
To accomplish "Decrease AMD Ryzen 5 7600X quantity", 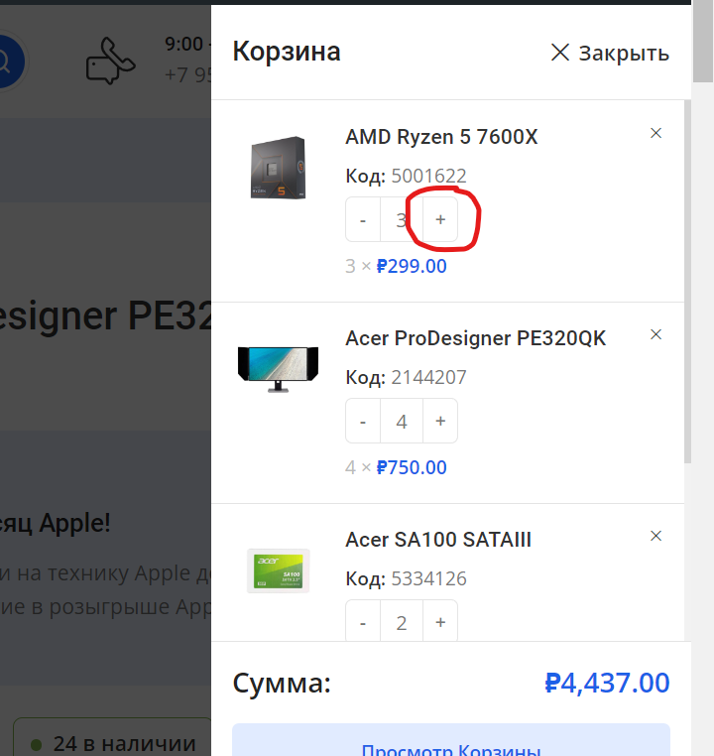I will [x=363, y=219].
